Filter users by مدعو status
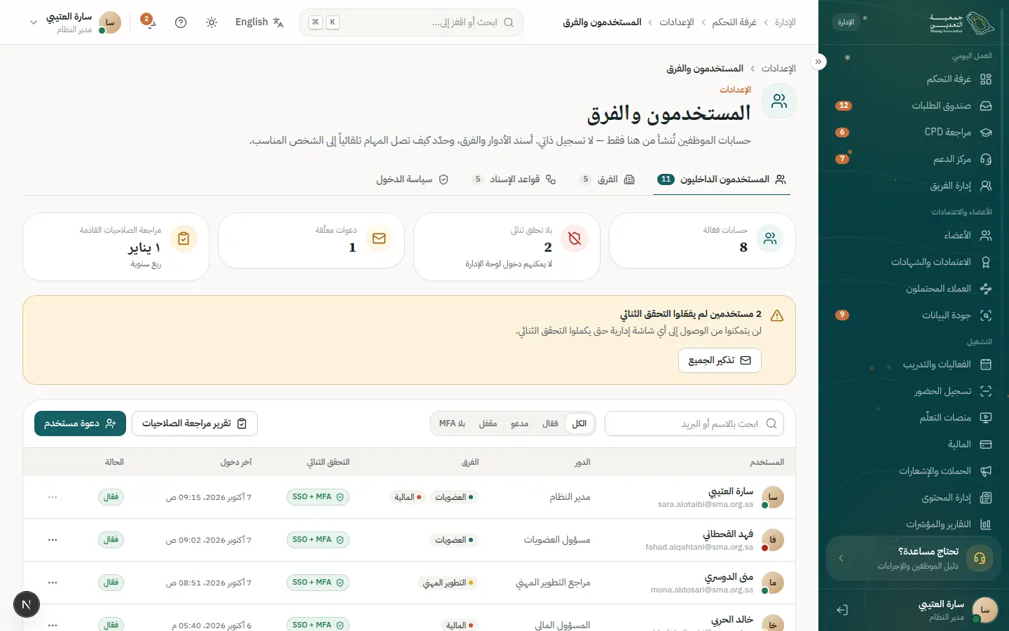 coord(519,423)
